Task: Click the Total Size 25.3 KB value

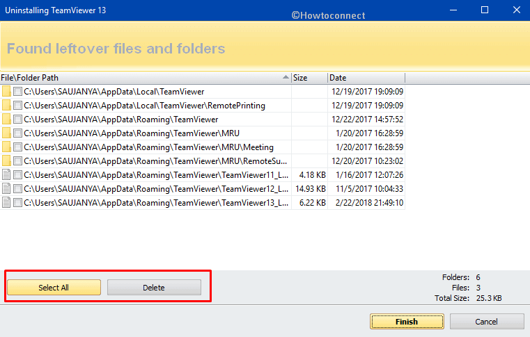Action: click(489, 298)
